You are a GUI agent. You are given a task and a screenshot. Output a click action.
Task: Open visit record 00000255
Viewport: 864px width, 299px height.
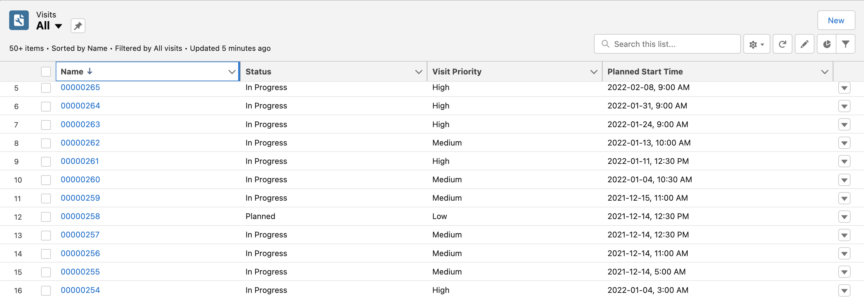[x=80, y=272]
